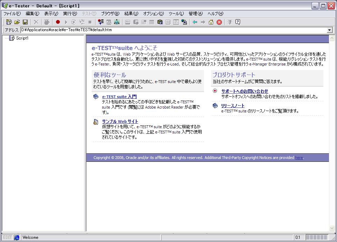Click the red support icon beside サポートへのお問い合わせ
Image resolution: width=337 pixels, height=242 pixels.
click(215, 91)
